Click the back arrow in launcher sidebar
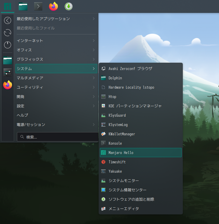 (8, 20)
